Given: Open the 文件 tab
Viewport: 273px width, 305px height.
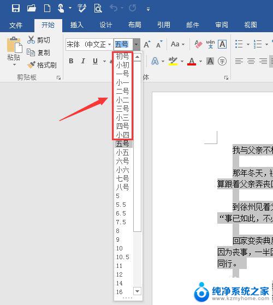Looking at the screenshot, I should pyautogui.click(x=16, y=25).
